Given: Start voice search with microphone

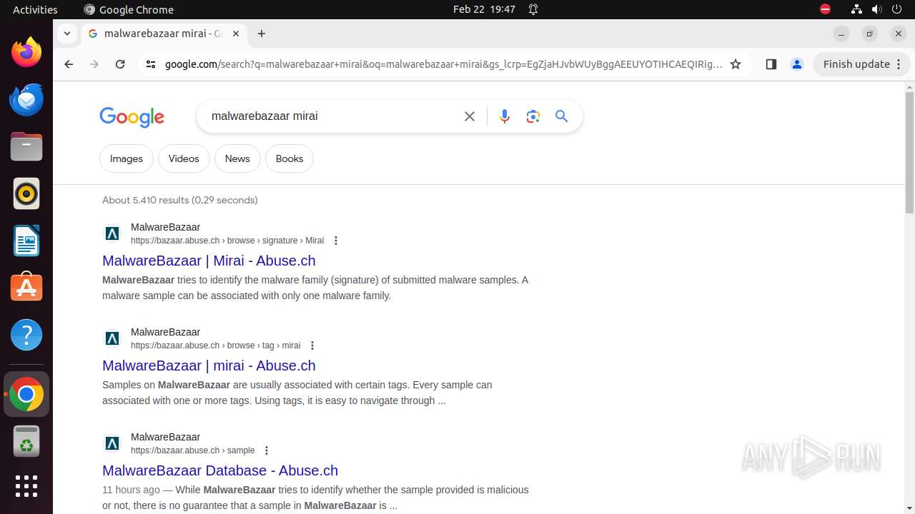Looking at the screenshot, I should pyautogui.click(x=505, y=116).
